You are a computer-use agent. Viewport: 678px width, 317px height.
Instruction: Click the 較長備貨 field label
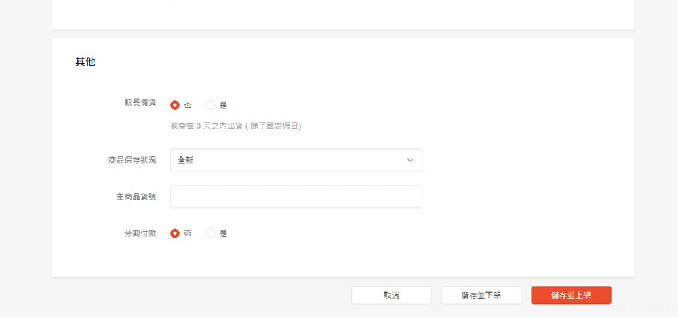click(140, 102)
